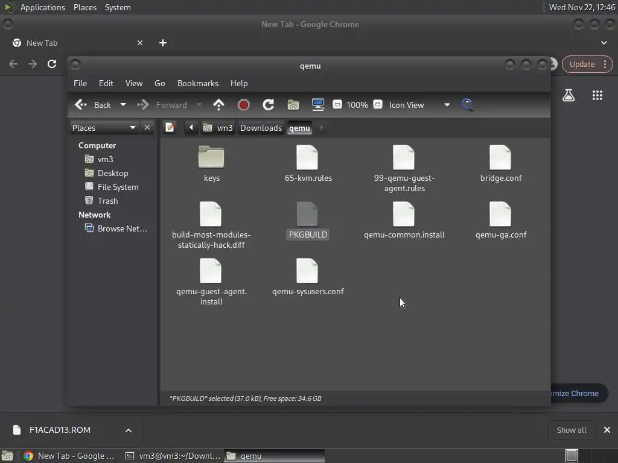Select the qemu-ga.conf file

point(500,220)
